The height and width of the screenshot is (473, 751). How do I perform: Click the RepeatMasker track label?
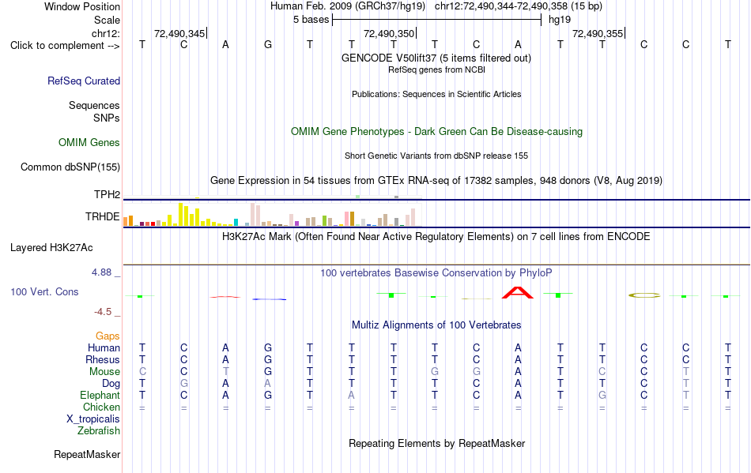[x=87, y=454]
